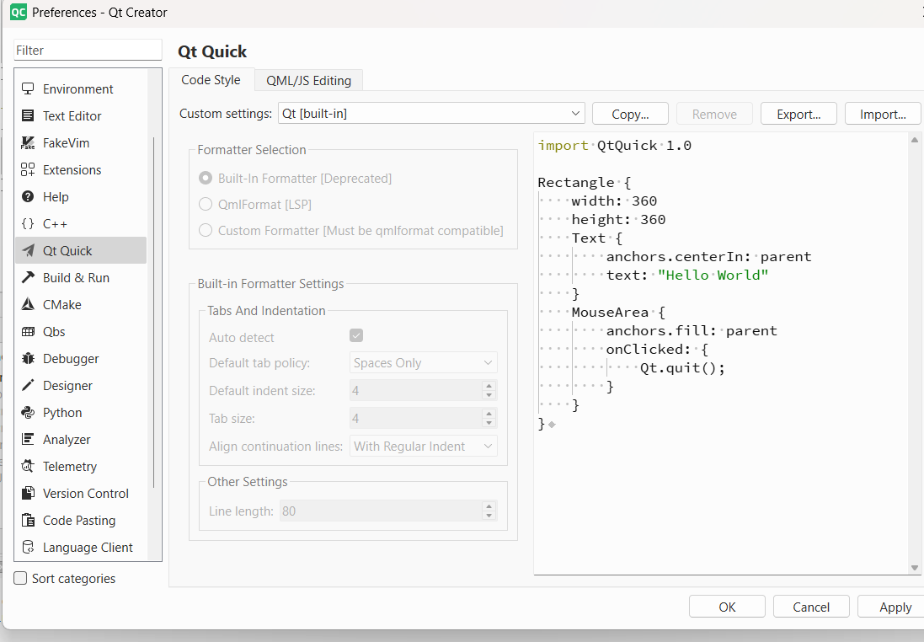Switch to the QML/JS Editing tab
Screen dimensions: 924x642
tap(309, 81)
